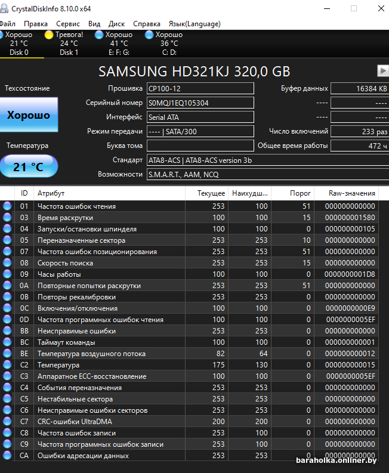Click status icon of attribute 0A row
The height and width of the screenshot is (473, 389).
7,285
